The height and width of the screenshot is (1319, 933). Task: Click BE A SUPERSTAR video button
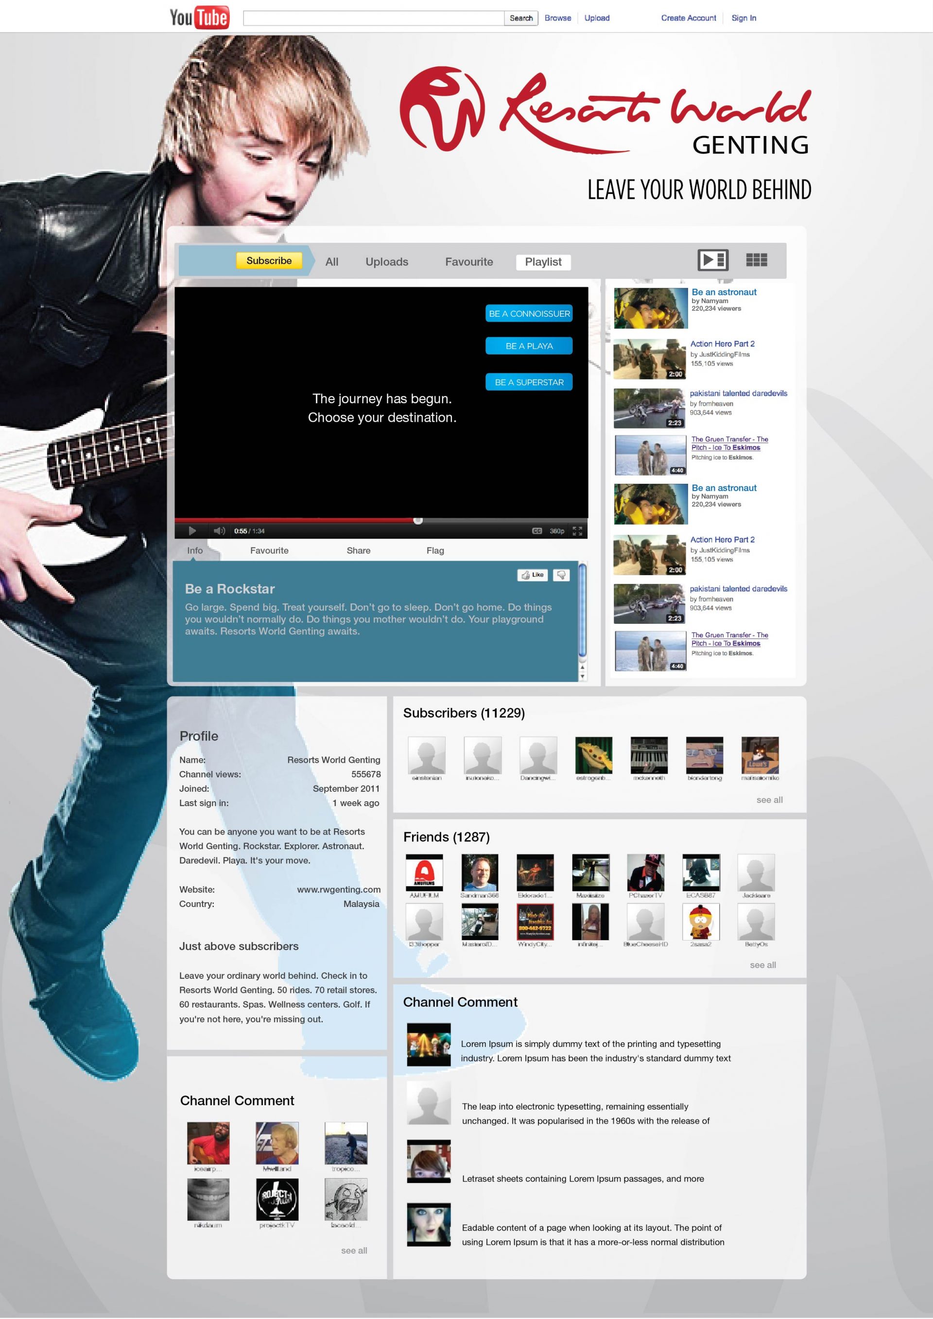point(529,382)
